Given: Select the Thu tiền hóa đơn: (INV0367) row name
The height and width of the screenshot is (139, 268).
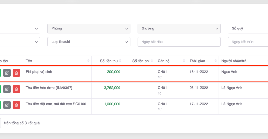Looking at the screenshot, I should pos(49,88).
